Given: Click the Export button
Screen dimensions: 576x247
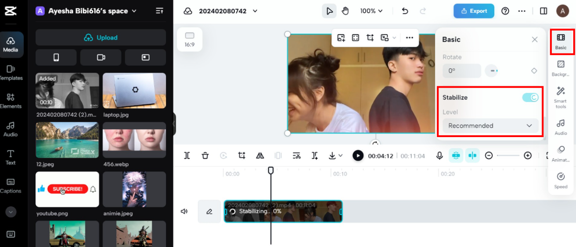Looking at the screenshot, I should click(474, 11).
